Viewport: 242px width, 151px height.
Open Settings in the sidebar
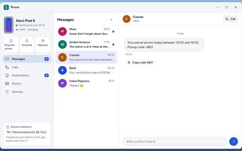click(27, 92)
